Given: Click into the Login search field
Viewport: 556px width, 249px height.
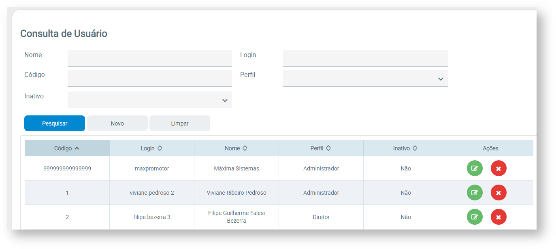Looking at the screenshot, I should point(365,58).
